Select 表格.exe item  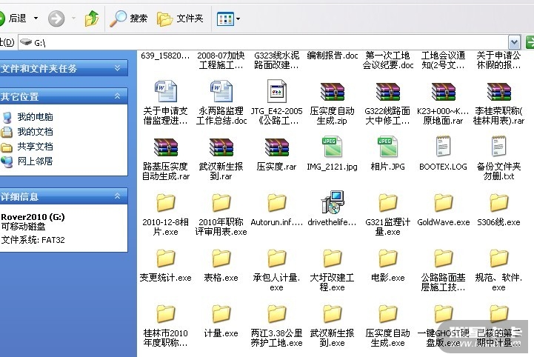pos(221,265)
